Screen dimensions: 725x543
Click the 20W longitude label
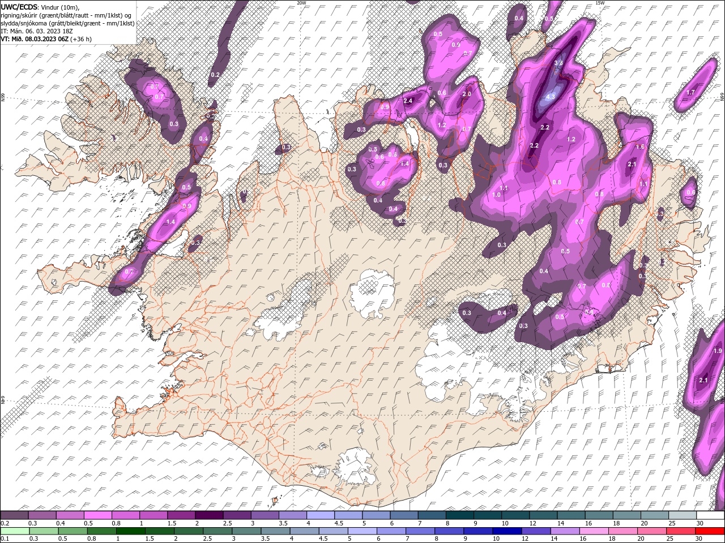(301, 3)
